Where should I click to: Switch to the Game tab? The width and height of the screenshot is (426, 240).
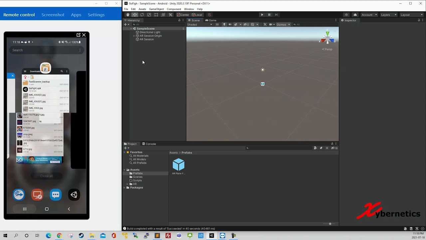(x=211, y=20)
